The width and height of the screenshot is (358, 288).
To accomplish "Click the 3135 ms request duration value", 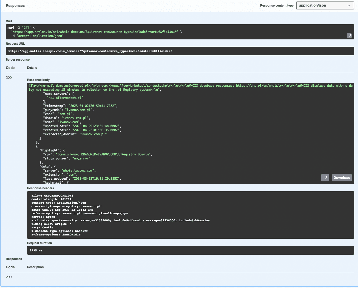I will tap(36, 251).
